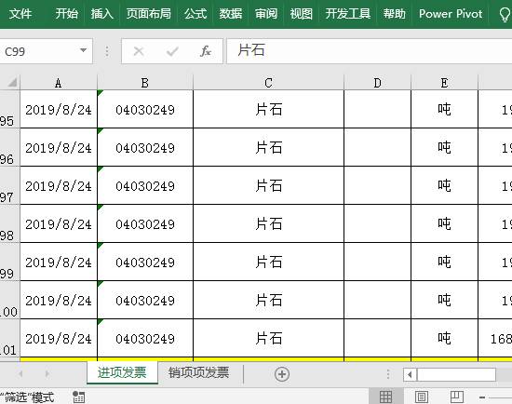Switch to the 销项项发票 sheet tab
This screenshot has width=512, height=404.
point(199,372)
